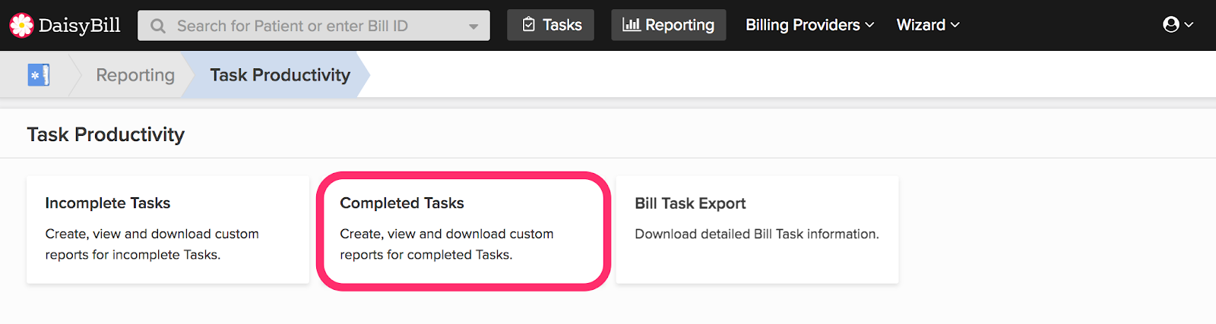
Task: Open the user account avatar icon
Action: pos(1171,25)
